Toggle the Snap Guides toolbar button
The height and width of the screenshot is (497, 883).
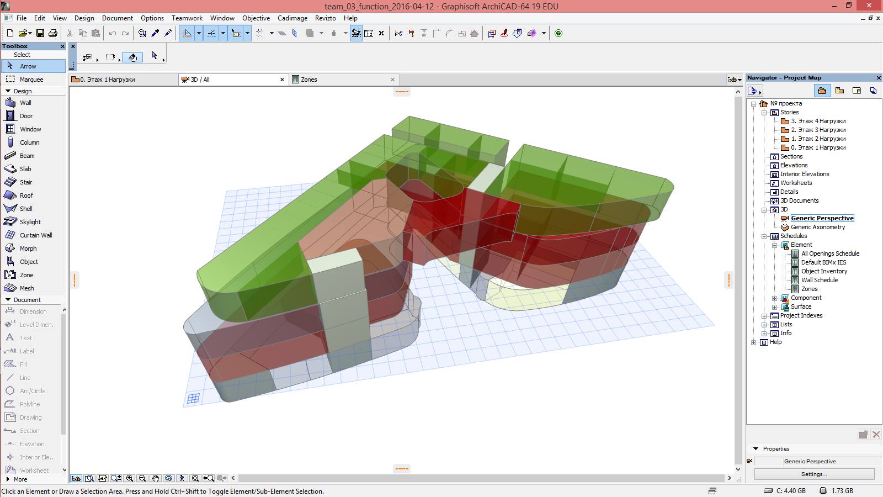pyautogui.click(x=212, y=33)
